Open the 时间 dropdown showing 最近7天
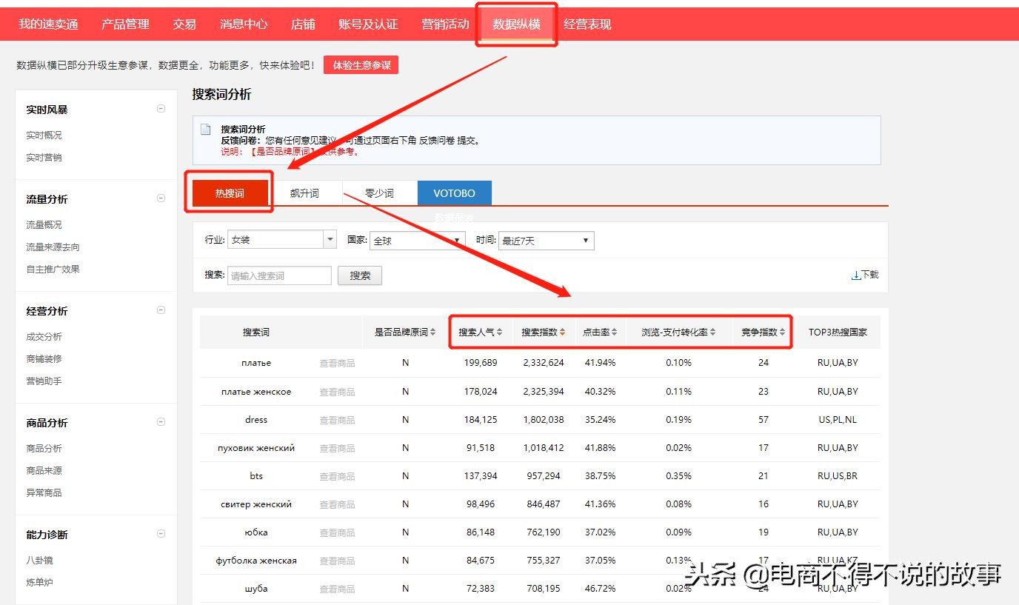Viewport: 1019px width, 605px height. click(584, 240)
